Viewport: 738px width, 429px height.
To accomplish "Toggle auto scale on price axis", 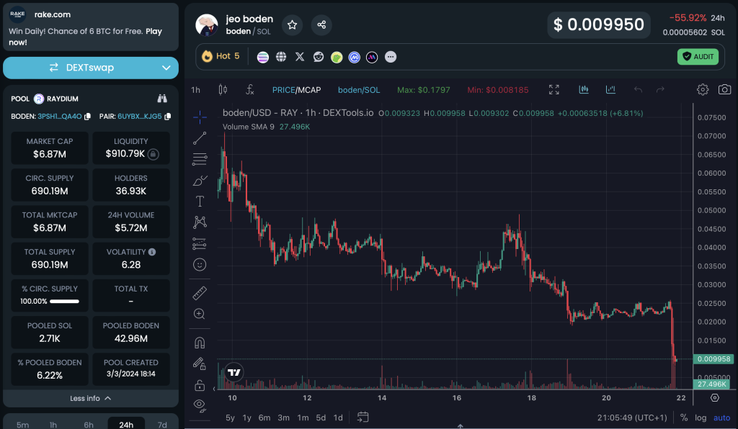I will pos(721,417).
